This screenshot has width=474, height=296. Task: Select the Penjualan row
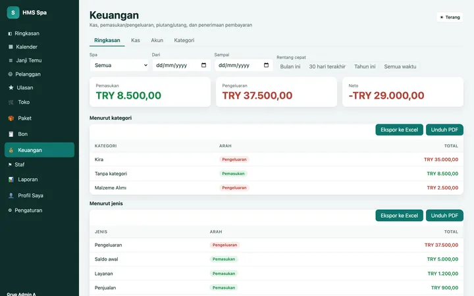pos(276,288)
